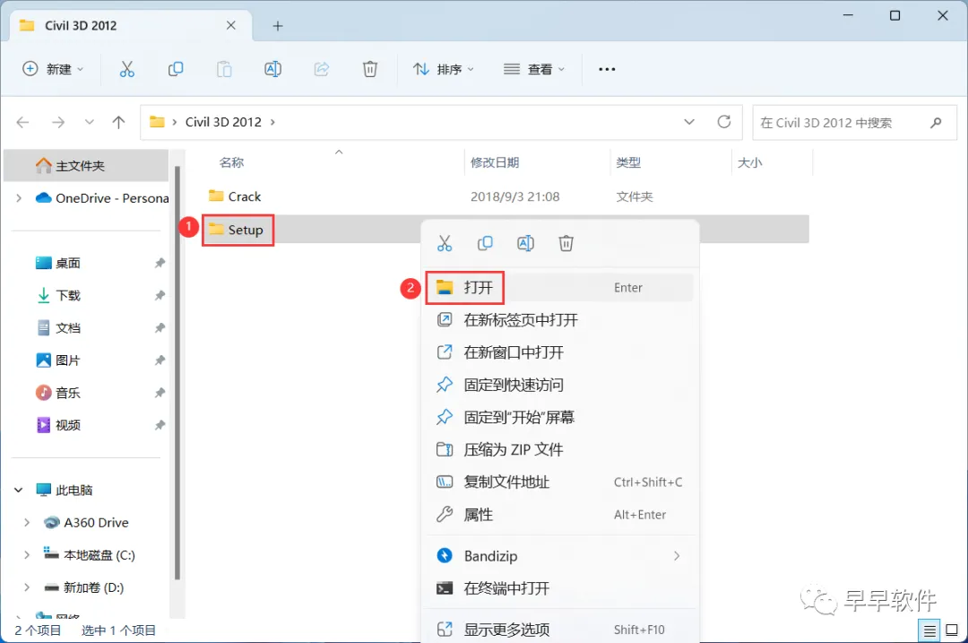Screen dimensions: 968x643
Task: Switch to details view in status bar
Action: [x=929, y=630]
